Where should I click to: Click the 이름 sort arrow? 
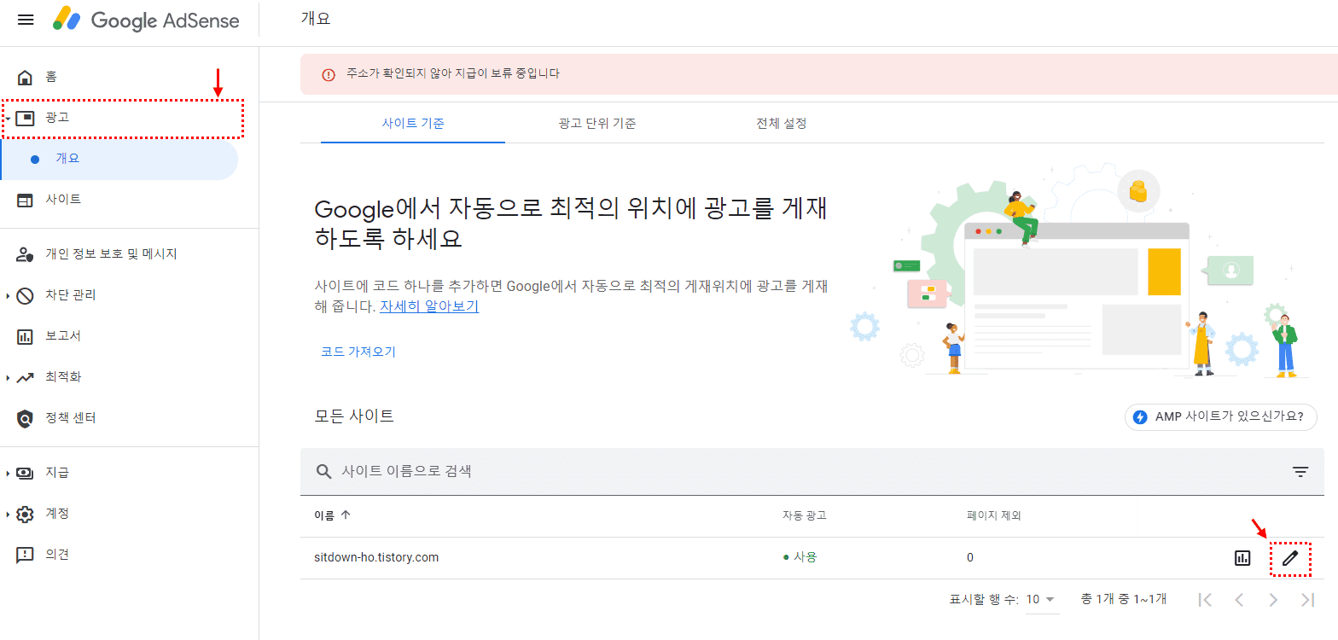[x=346, y=515]
